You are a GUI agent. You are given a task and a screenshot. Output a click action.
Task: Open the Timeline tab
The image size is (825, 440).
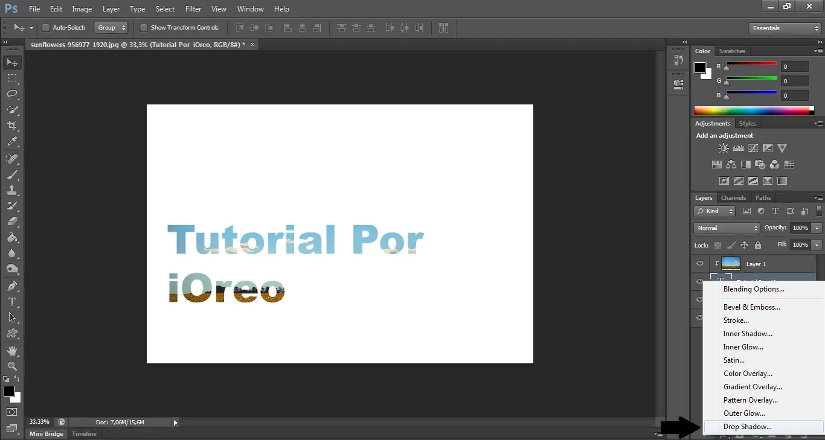[x=84, y=434]
